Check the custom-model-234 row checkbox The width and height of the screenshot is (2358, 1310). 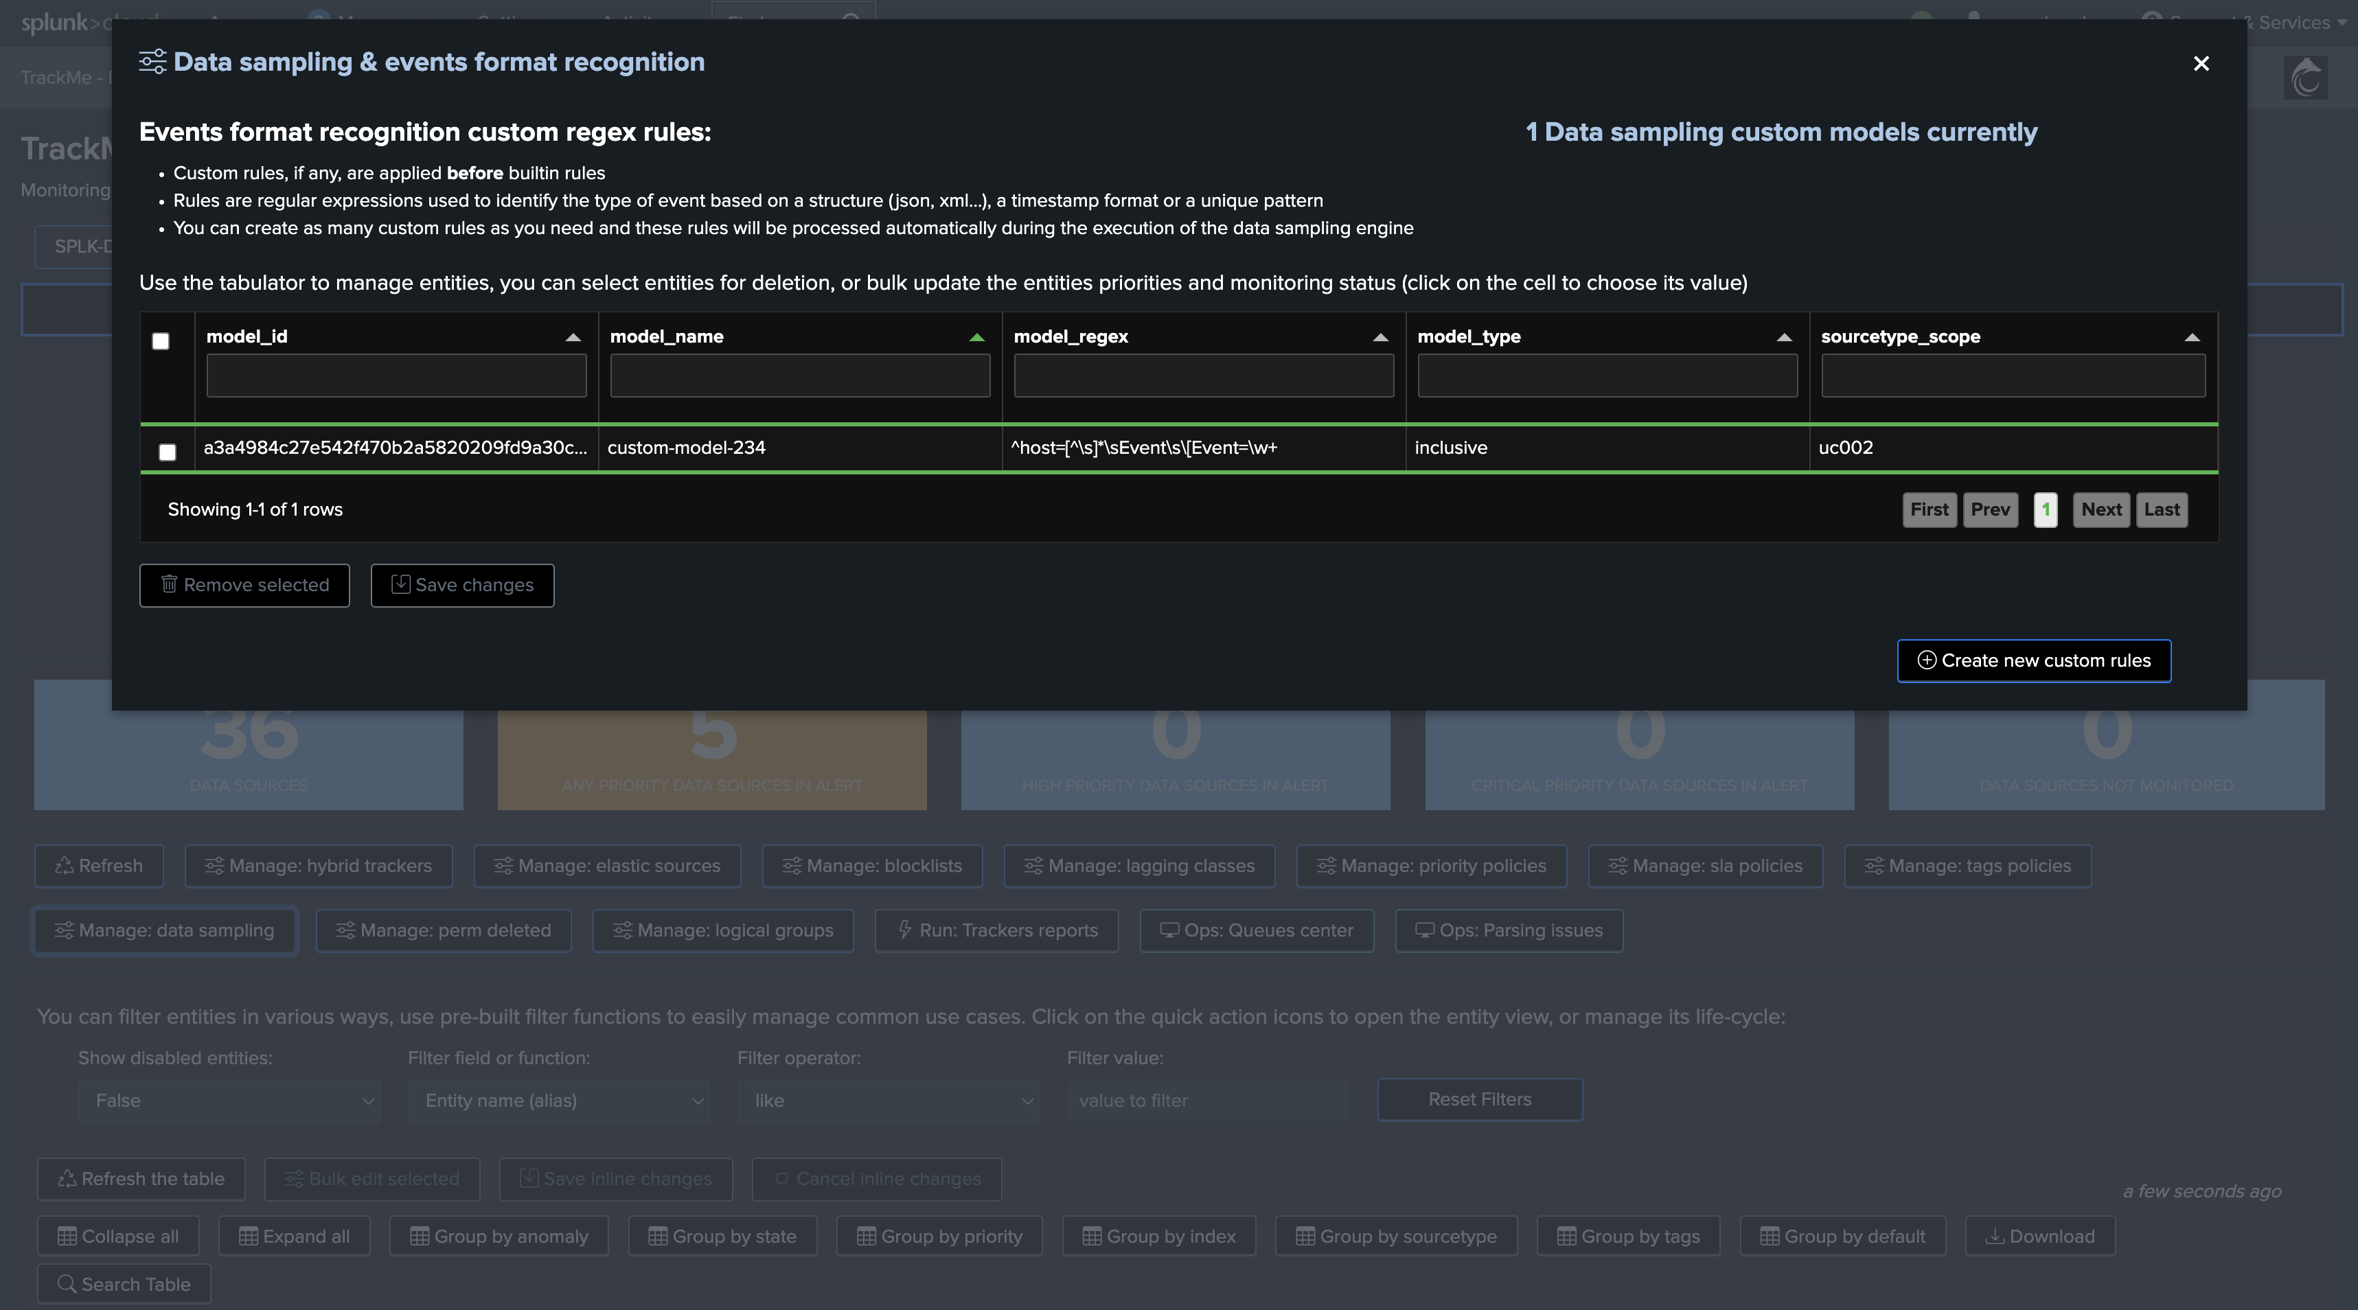pos(168,452)
